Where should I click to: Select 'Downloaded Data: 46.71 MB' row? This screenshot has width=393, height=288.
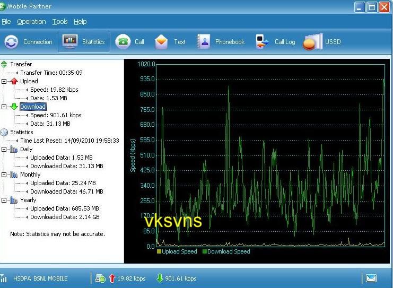coord(67,192)
